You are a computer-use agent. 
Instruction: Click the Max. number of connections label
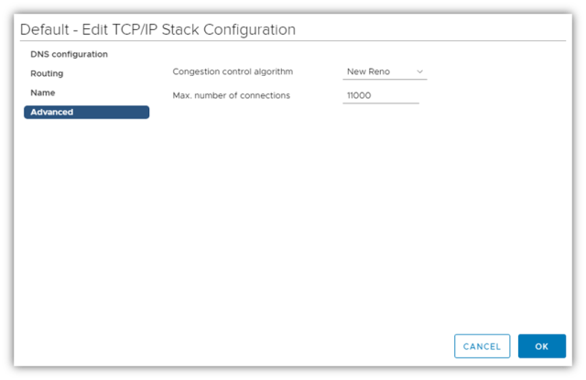coord(231,95)
